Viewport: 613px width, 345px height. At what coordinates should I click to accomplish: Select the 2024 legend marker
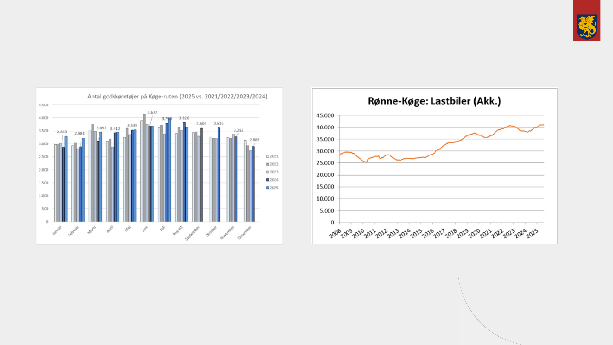tap(269, 180)
